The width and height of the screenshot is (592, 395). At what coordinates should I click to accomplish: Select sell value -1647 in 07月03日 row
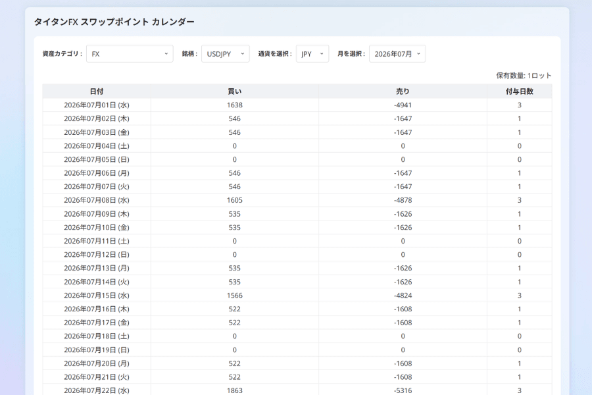403,132
